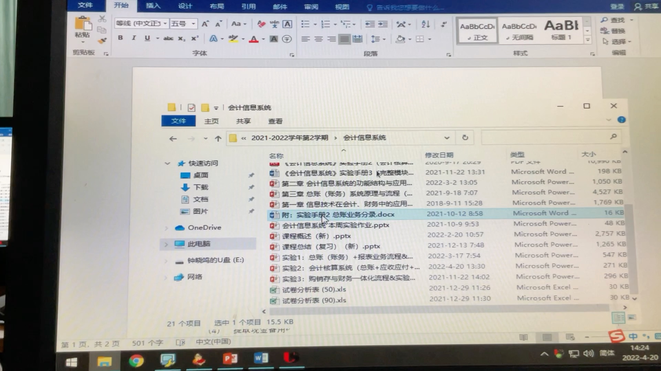Click the Explorer search box
The image size is (661, 371).
click(x=551, y=137)
